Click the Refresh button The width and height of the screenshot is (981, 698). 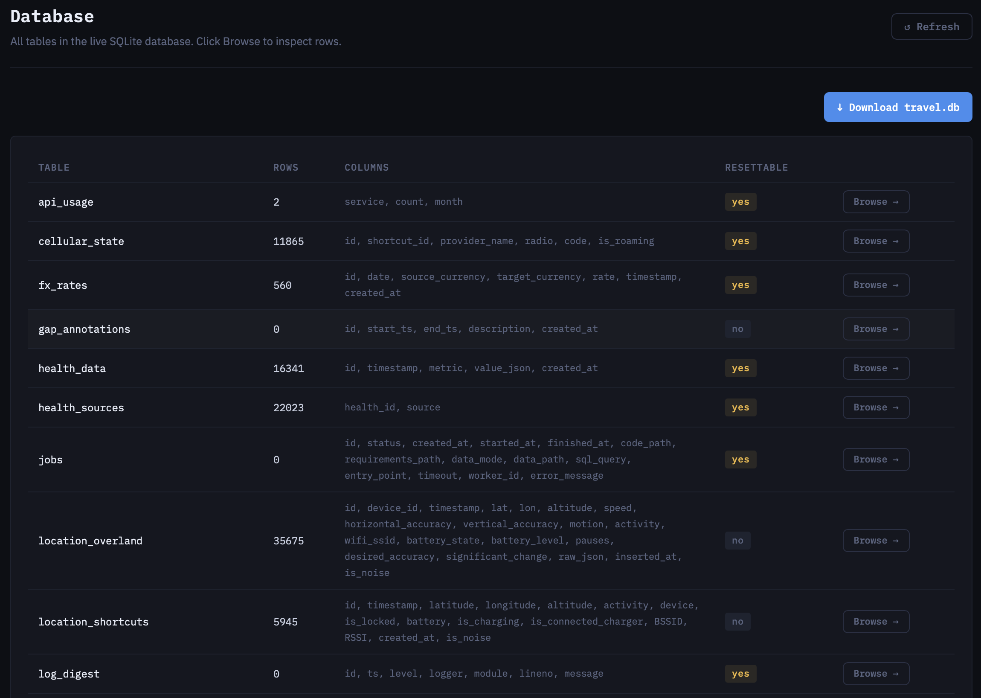pos(931,26)
